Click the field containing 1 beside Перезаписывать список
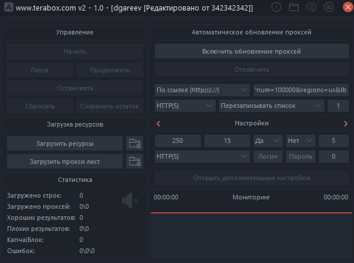 (x=338, y=106)
